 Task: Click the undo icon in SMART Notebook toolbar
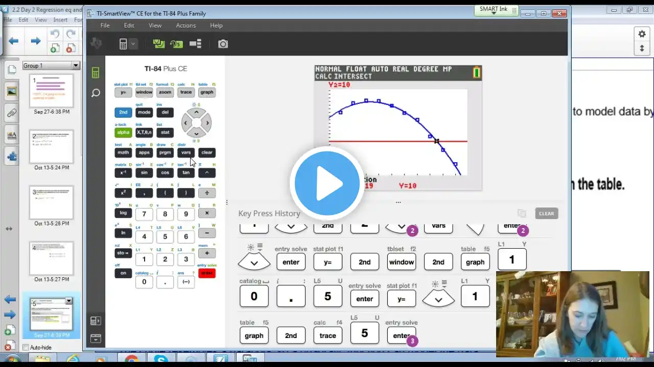click(55, 34)
